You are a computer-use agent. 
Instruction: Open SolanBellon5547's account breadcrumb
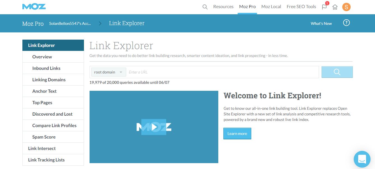[x=70, y=23]
